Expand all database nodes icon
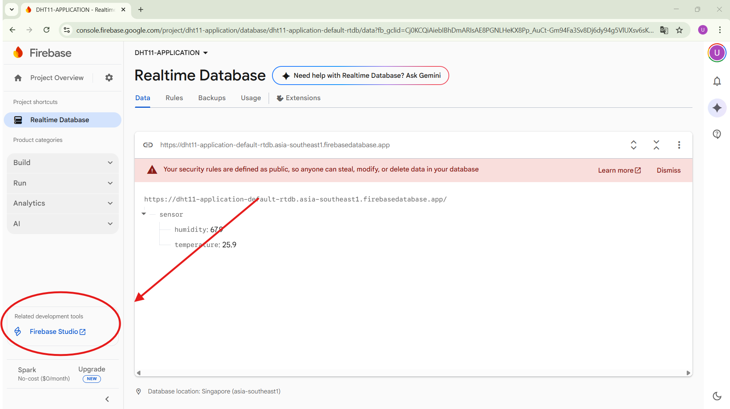Screen dimensions: 730x409 634,145
